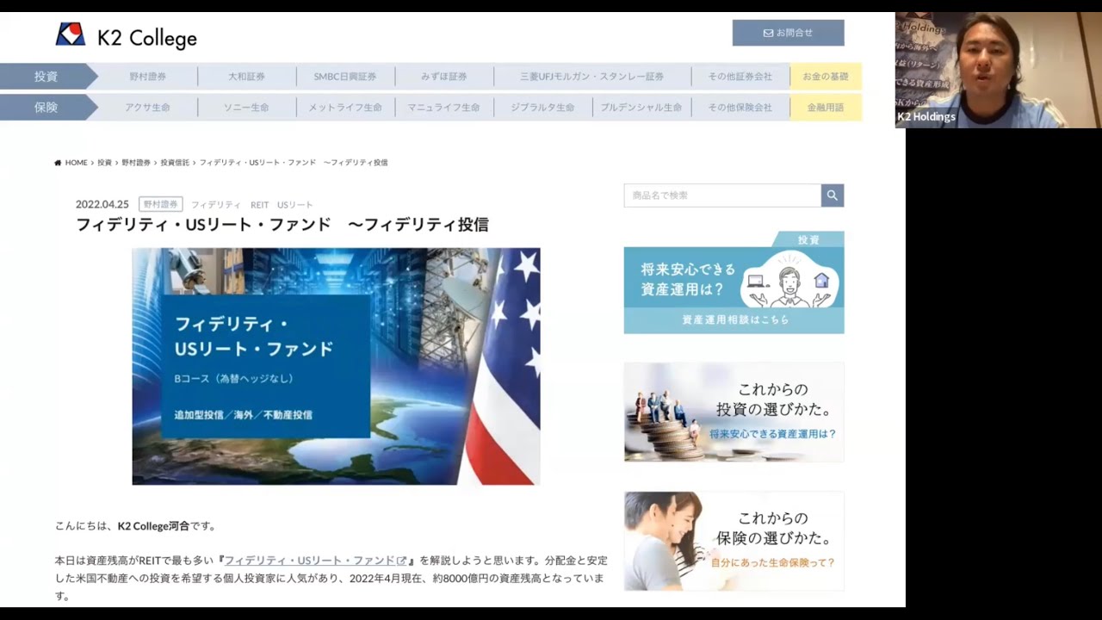Select SMBC日興証券 menu item
Image resolution: width=1102 pixels, height=620 pixels.
pos(345,77)
